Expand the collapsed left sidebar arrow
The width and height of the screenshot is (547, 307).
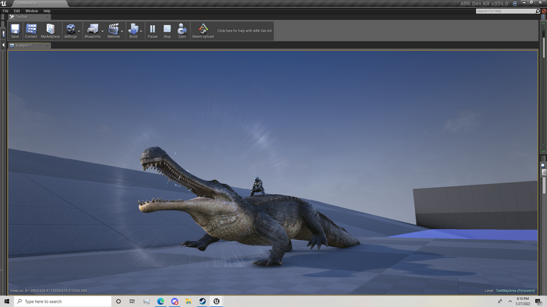[3, 45]
